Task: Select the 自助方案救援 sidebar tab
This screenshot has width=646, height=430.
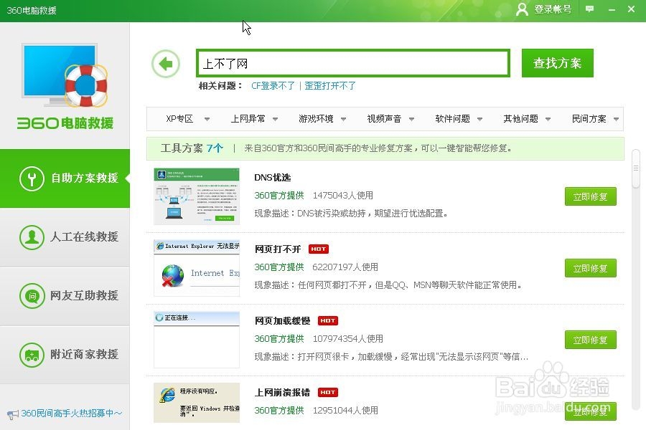Action: click(x=65, y=178)
